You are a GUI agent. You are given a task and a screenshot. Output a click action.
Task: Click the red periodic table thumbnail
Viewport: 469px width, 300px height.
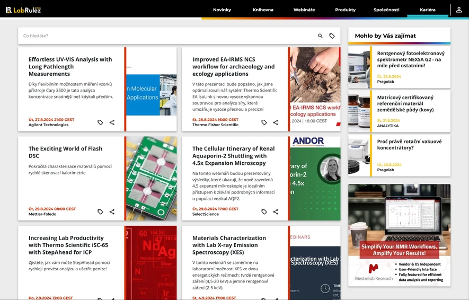[x=152, y=263]
